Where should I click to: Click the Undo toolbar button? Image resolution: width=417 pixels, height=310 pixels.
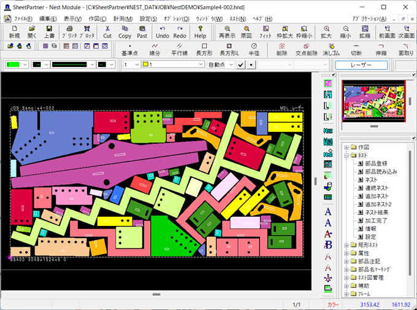162,32
